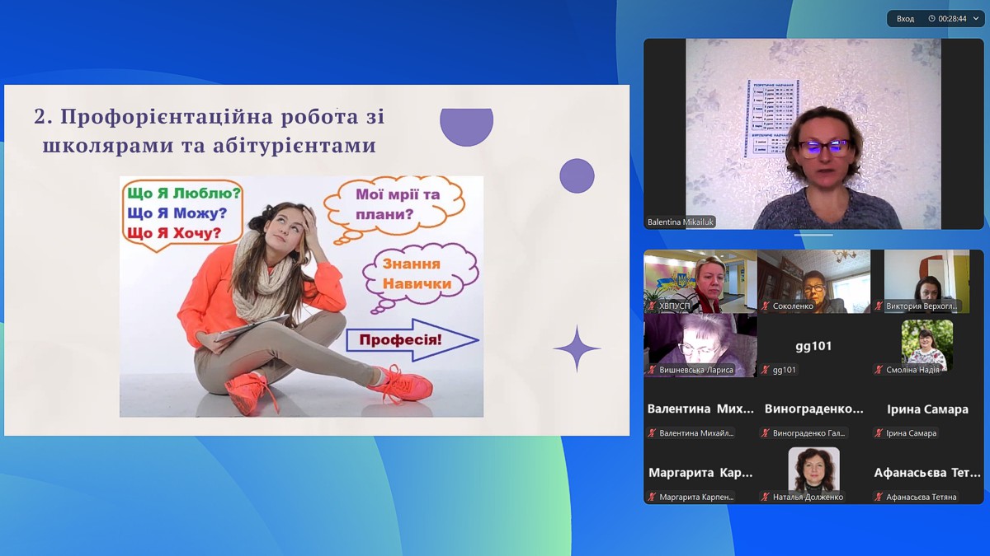Click the slide title 'Профорієнтаційна робота зі школярами'
990x556 pixels.
pyautogui.click(x=210, y=131)
